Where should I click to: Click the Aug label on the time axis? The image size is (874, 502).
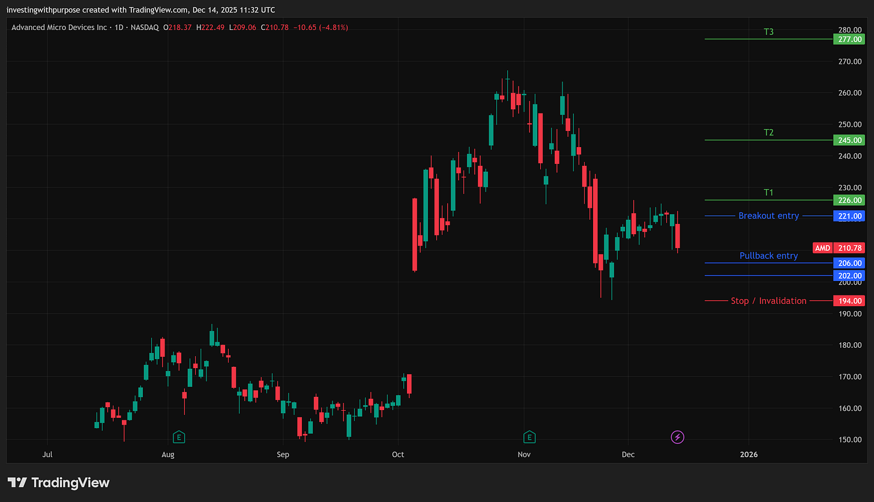tap(168, 455)
